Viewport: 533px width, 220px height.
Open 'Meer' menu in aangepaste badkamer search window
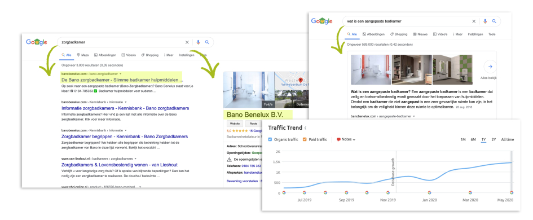click(x=457, y=34)
